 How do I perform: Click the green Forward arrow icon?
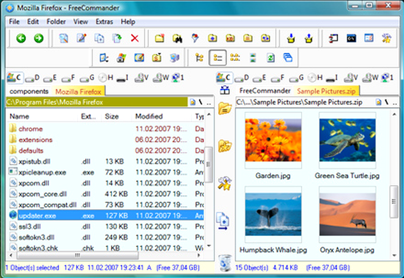click(x=39, y=39)
